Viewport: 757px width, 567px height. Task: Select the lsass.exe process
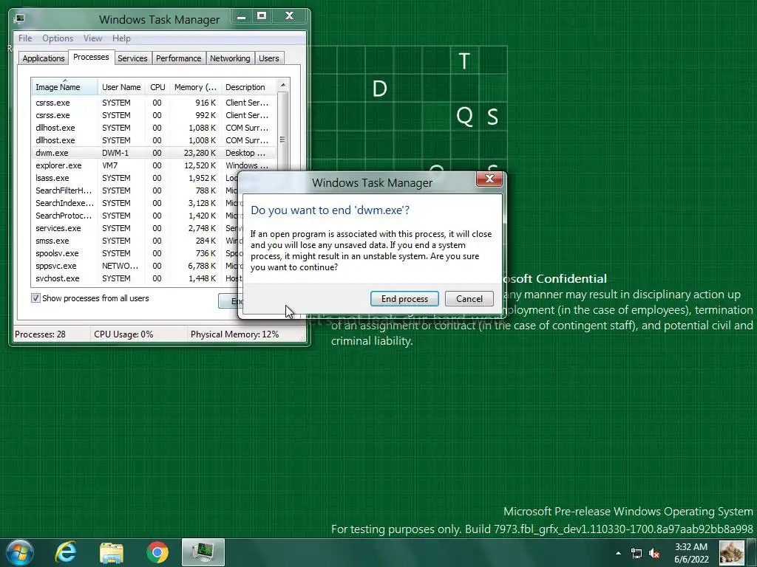coord(135,178)
